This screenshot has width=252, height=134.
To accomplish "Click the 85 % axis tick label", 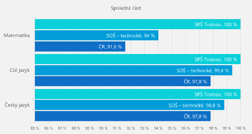I will (x=35, y=128).
